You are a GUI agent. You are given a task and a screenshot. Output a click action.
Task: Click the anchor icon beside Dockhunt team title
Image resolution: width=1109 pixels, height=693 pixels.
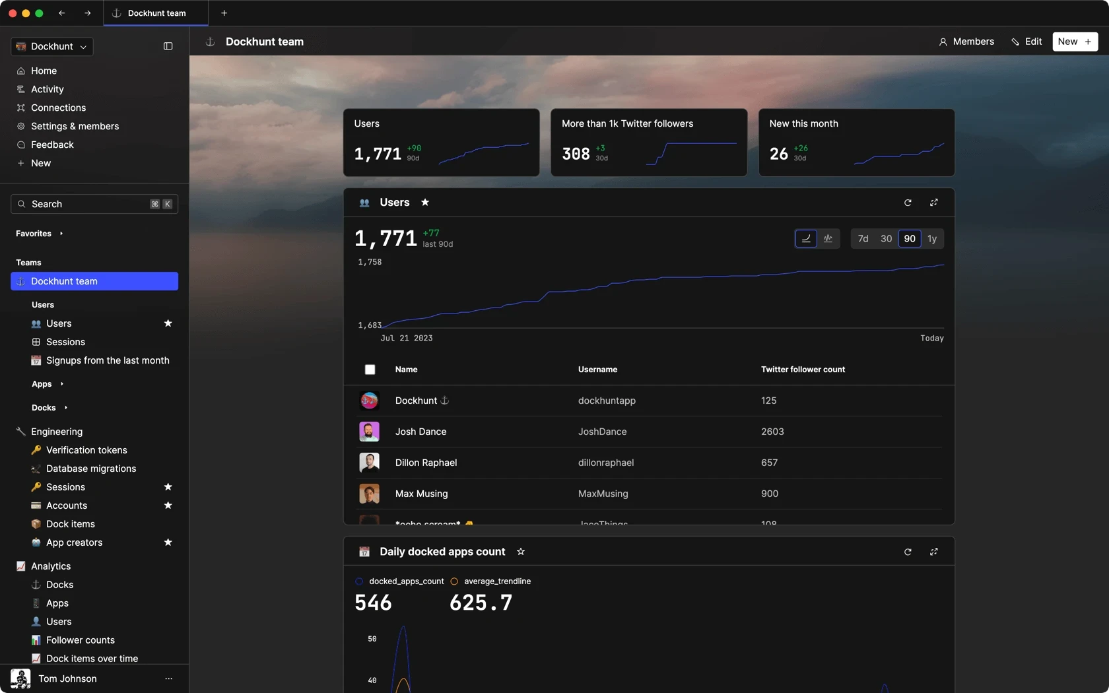click(x=211, y=42)
